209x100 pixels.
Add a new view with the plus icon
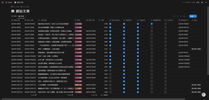click(x=26, y=16)
